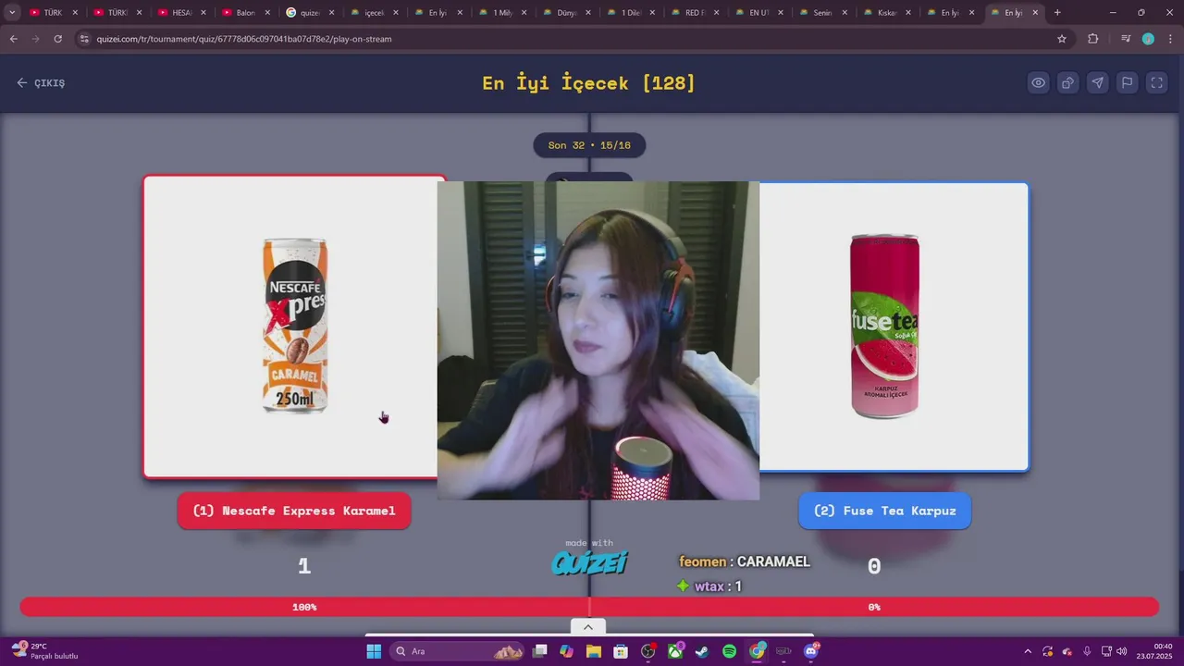Switch to the 1 Mily tab

[x=502, y=13]
